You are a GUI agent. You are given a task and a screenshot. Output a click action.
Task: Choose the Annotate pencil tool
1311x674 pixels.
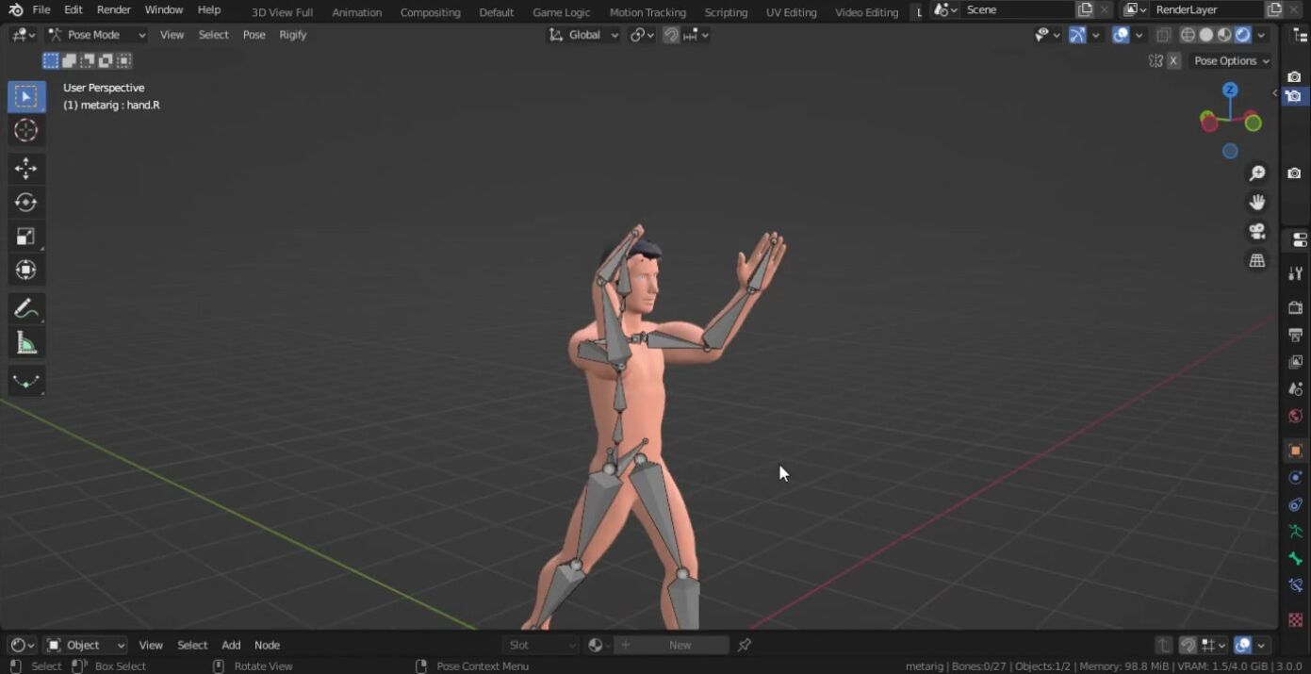[x=26, y=309]
